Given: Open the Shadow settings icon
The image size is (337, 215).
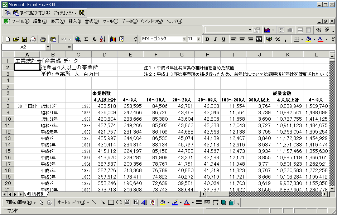Looking at the screenshot, I should 223,202.
